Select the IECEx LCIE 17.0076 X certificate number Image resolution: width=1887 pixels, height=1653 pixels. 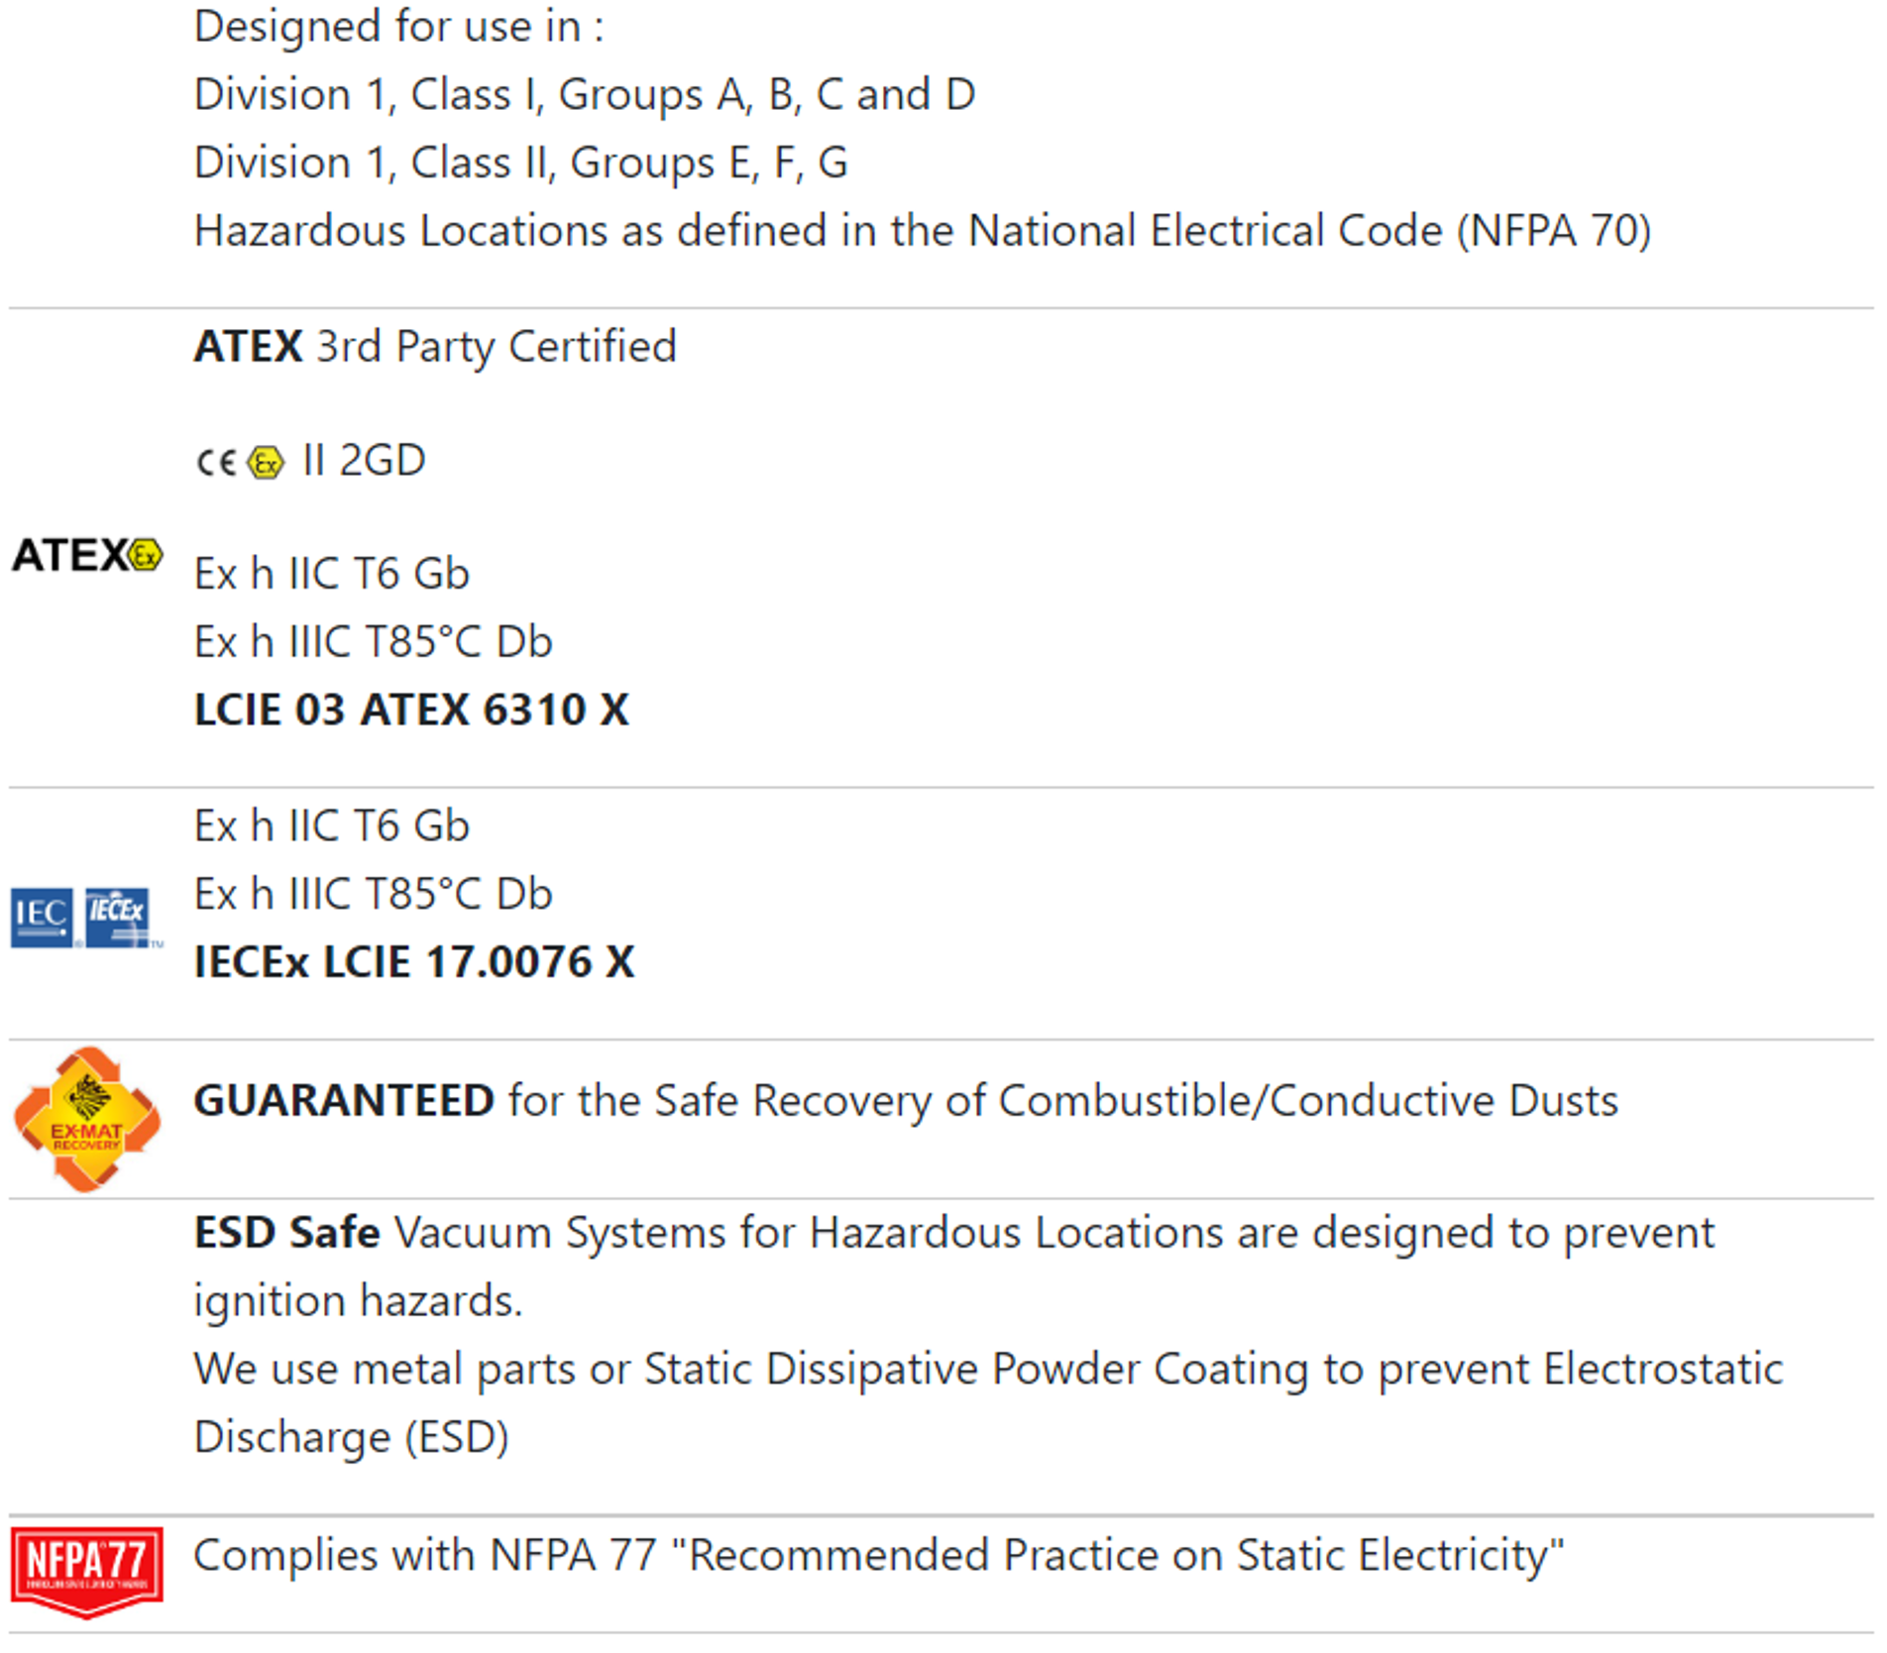[414, 961]
